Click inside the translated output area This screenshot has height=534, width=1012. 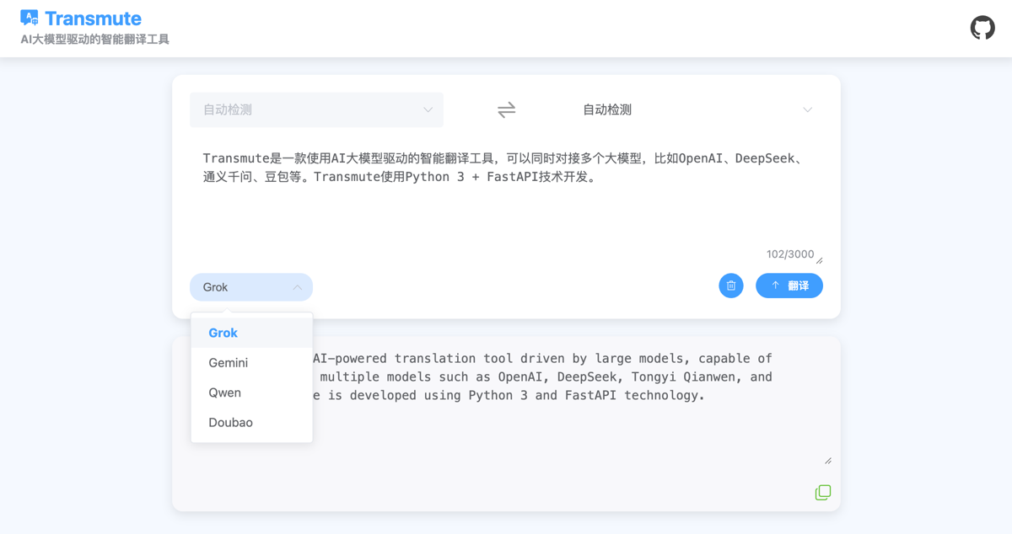[506, 403]
